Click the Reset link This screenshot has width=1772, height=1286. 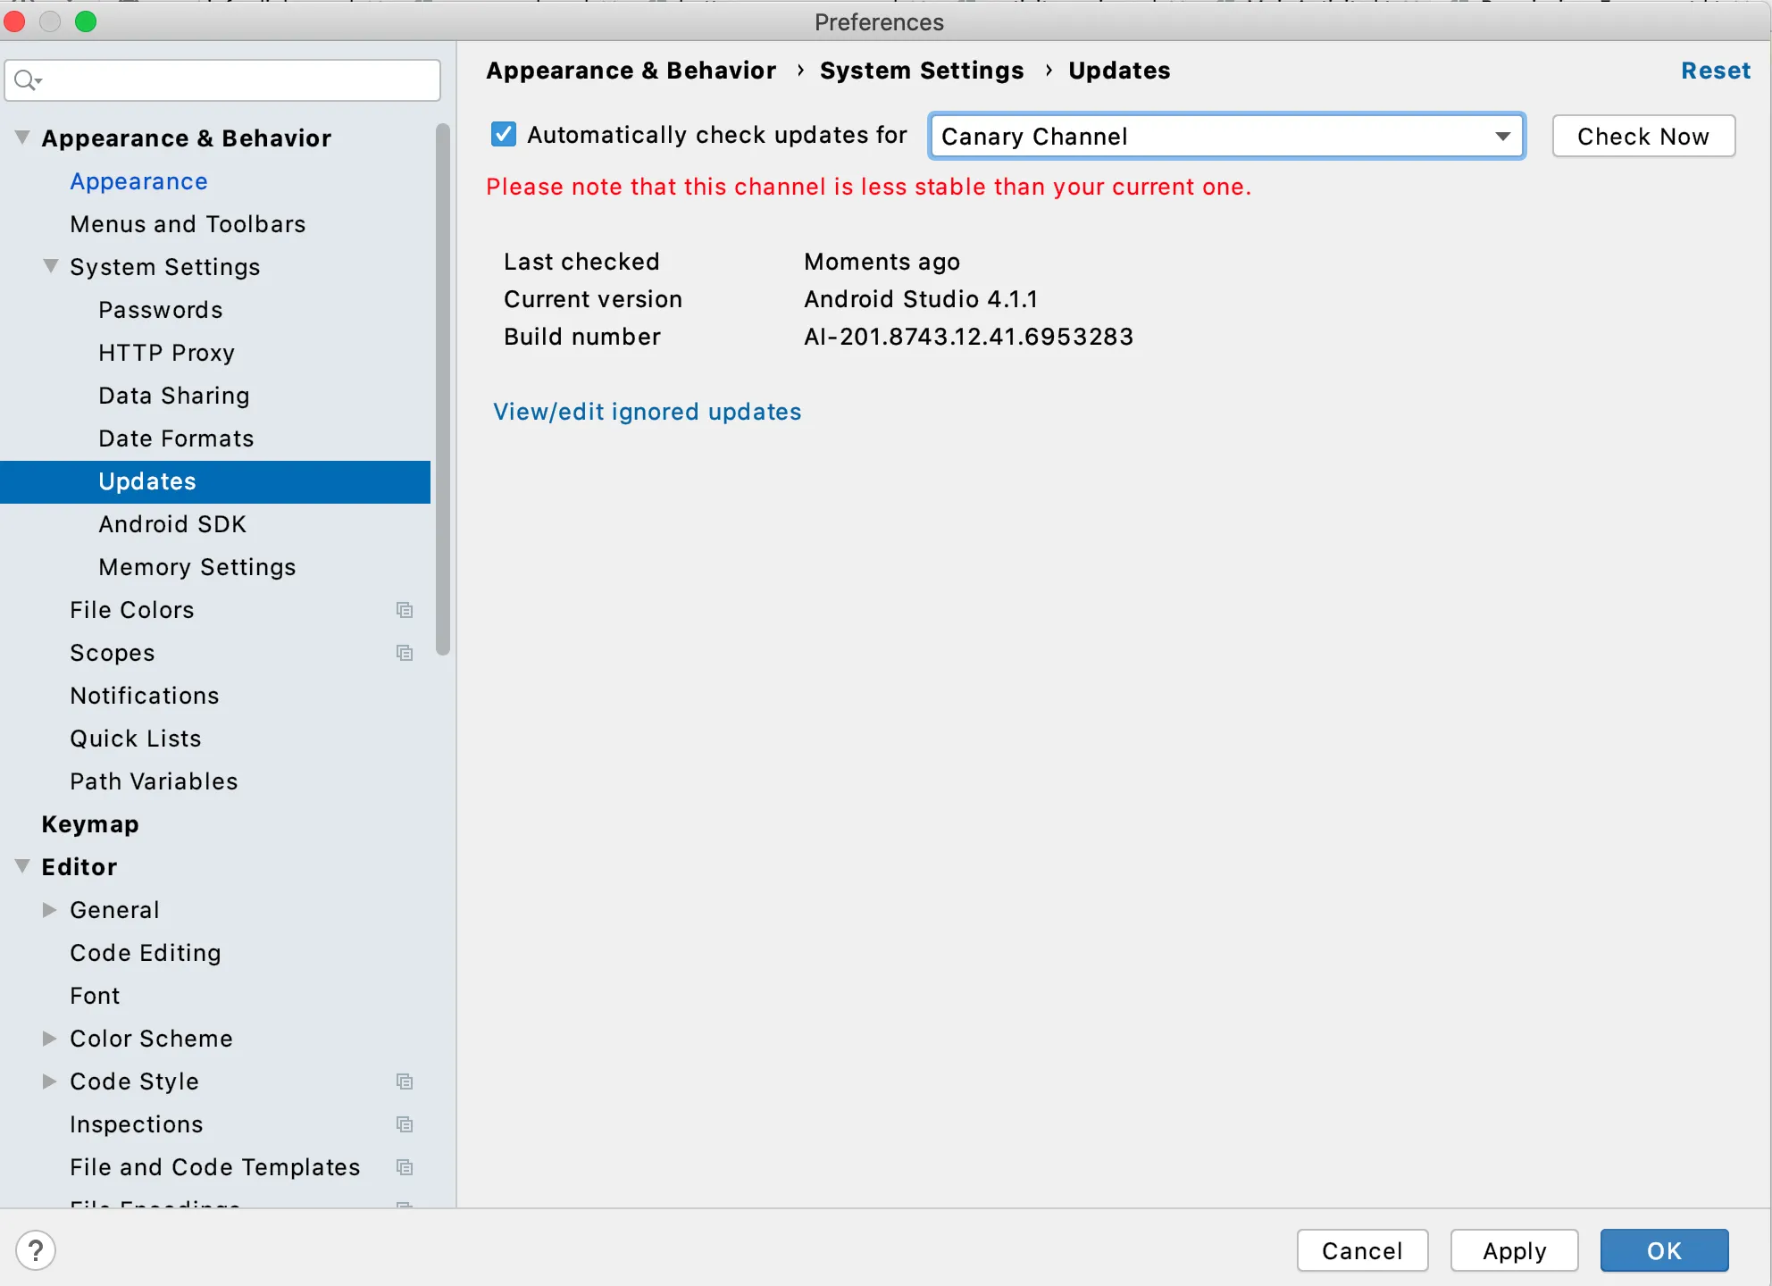(1715, 71)
